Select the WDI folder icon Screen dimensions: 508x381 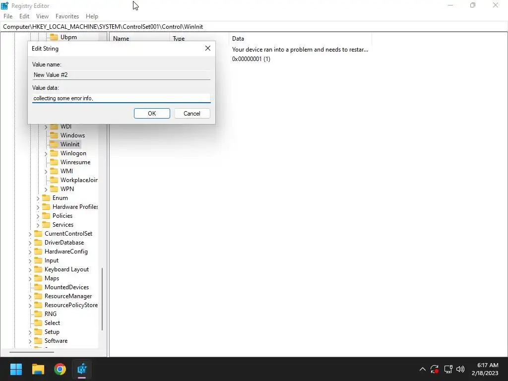tap(54, 127)
